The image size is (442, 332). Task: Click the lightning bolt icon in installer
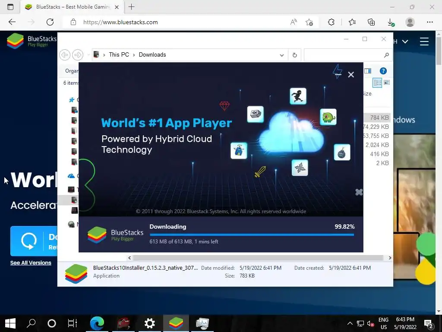338,71
